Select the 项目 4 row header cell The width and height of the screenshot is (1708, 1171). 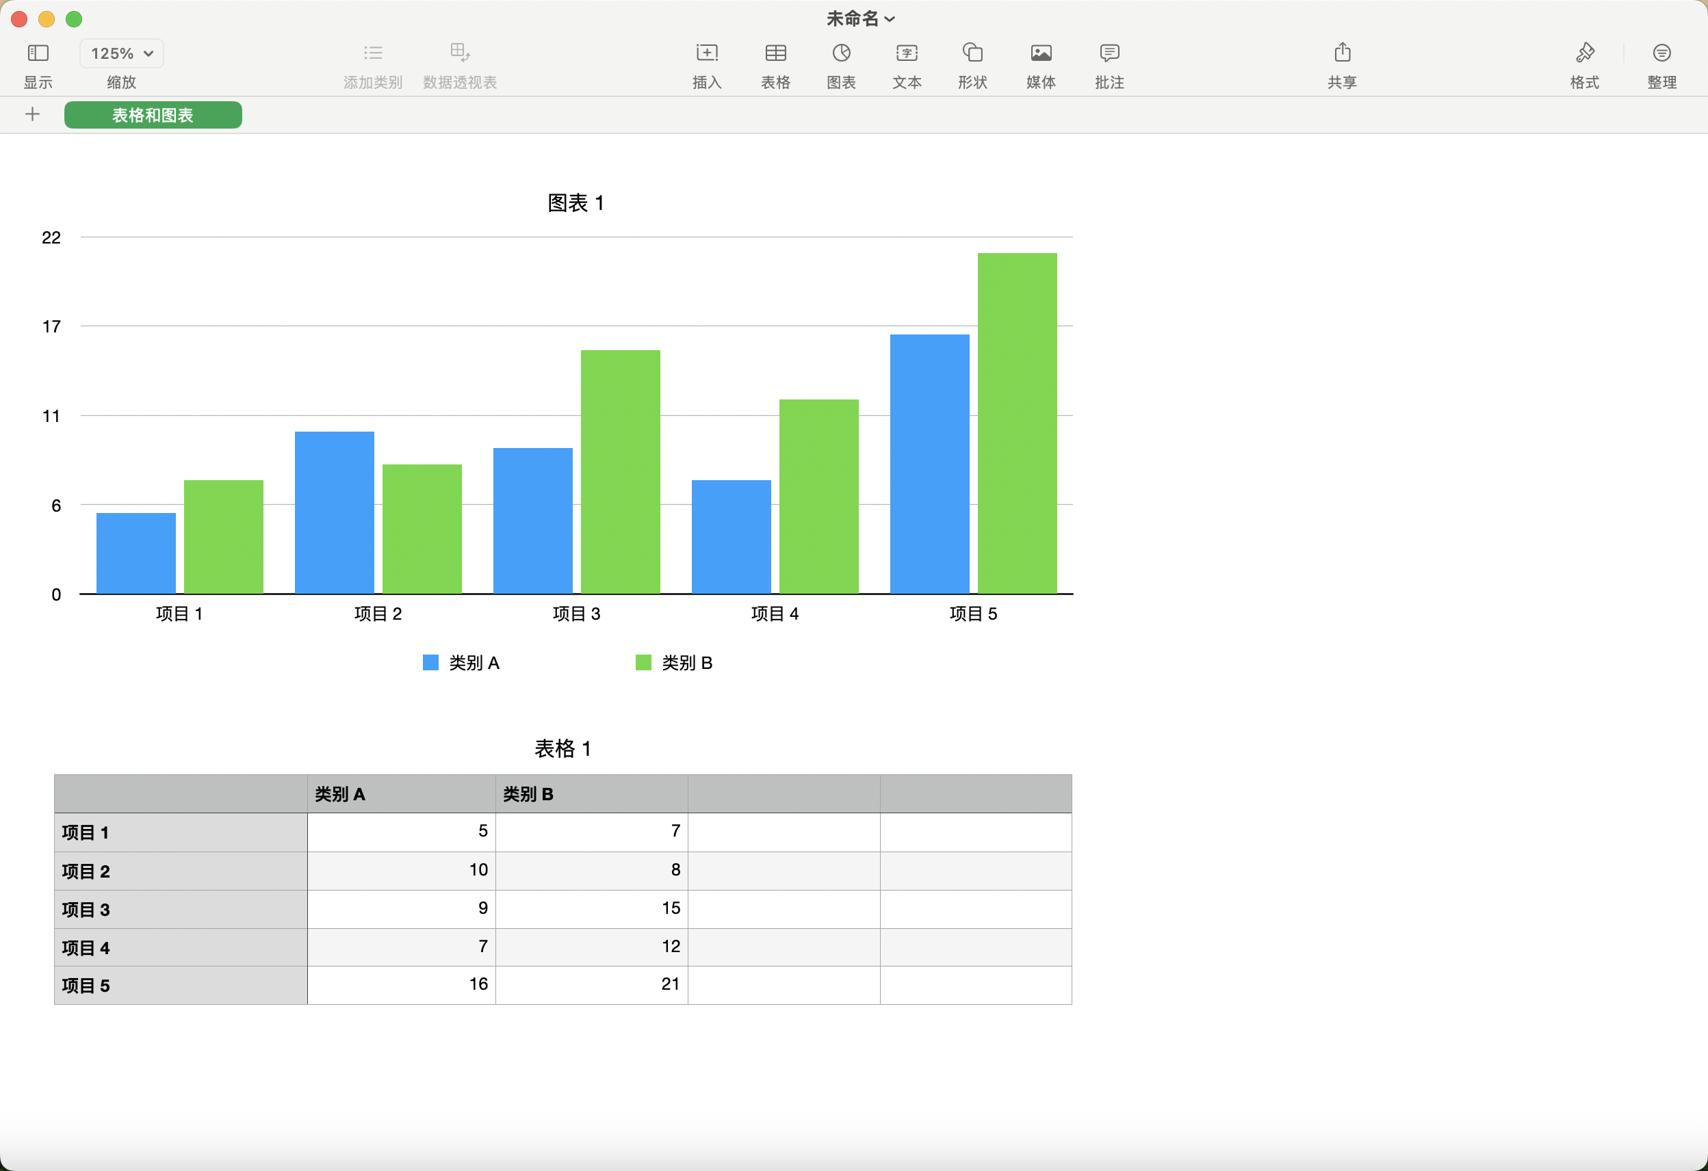[181, 947]
